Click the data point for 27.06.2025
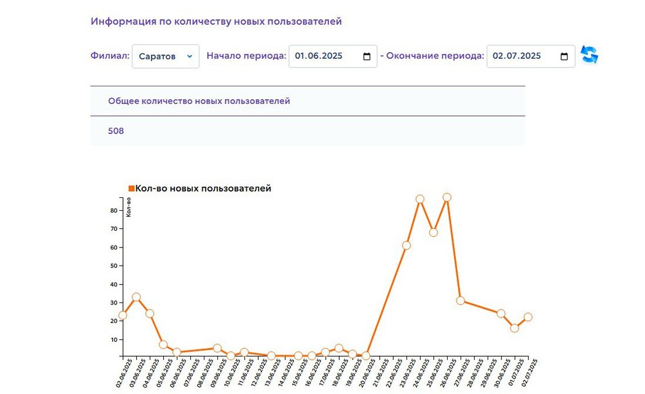This screenshot has width=645, height=394. (461, 300)
